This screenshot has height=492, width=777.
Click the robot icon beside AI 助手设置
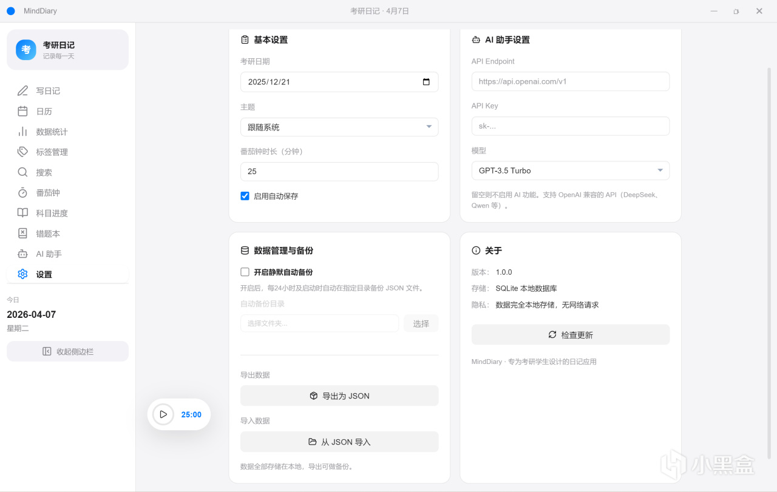(476, 39)
